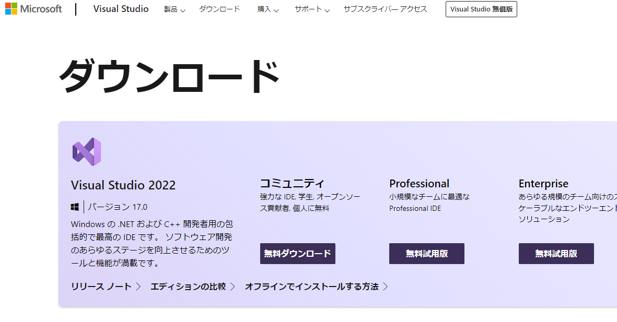Click the purple Visual Studio 2022 logo
This screenshot has width=617, height=322.
(86, 152)
